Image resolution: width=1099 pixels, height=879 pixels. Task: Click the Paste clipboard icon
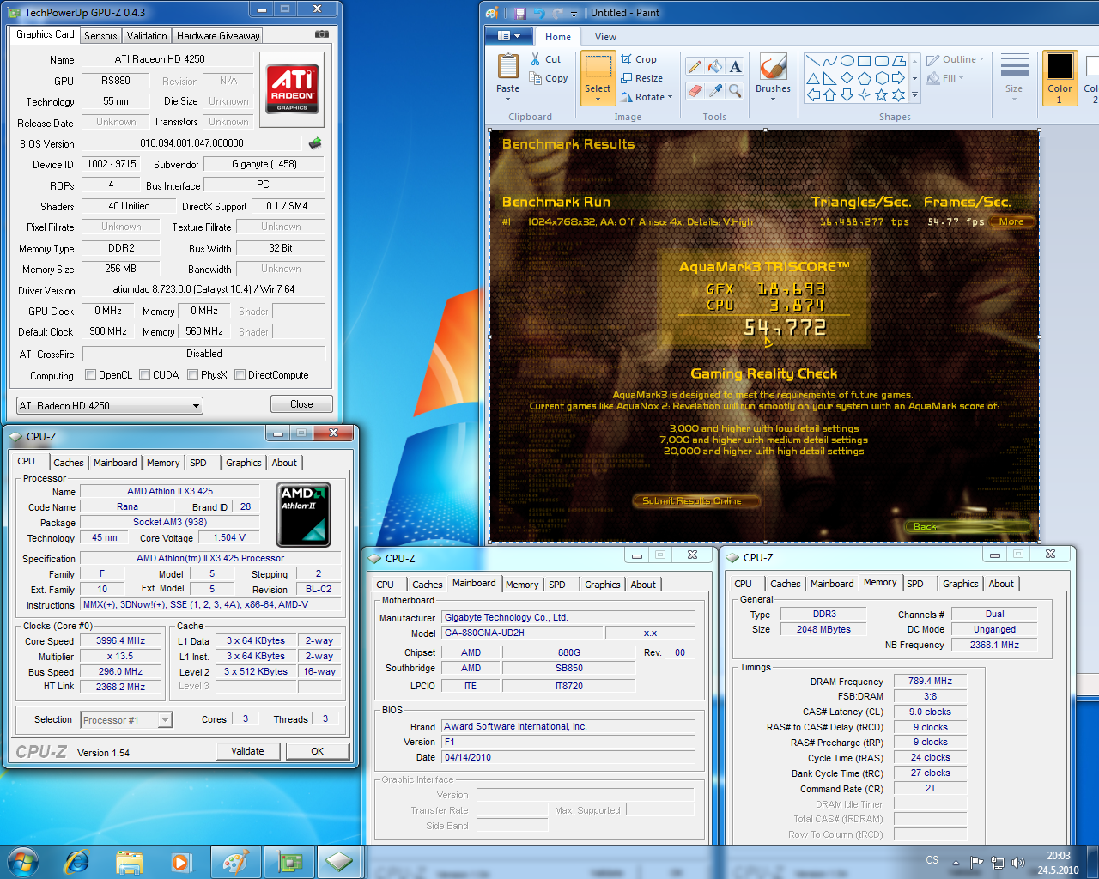[507, 67]
